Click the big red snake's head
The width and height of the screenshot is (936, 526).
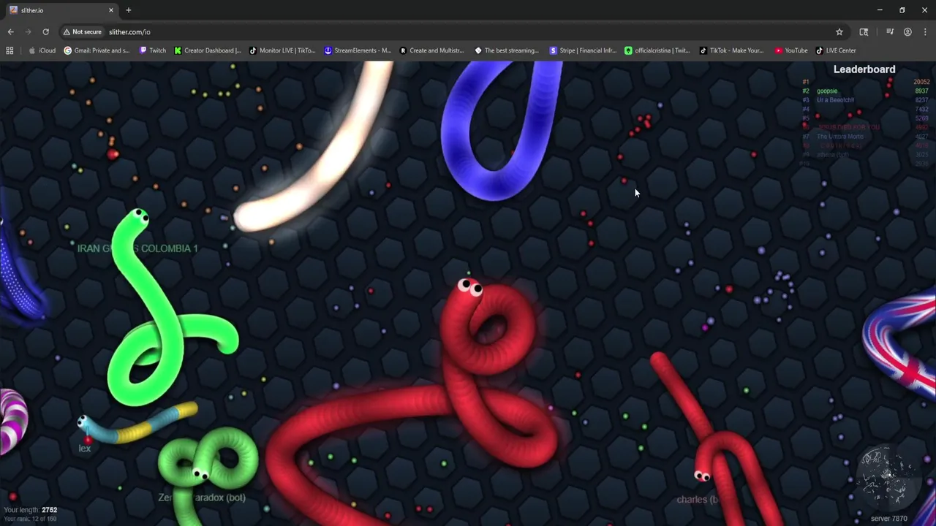[469, 288]
